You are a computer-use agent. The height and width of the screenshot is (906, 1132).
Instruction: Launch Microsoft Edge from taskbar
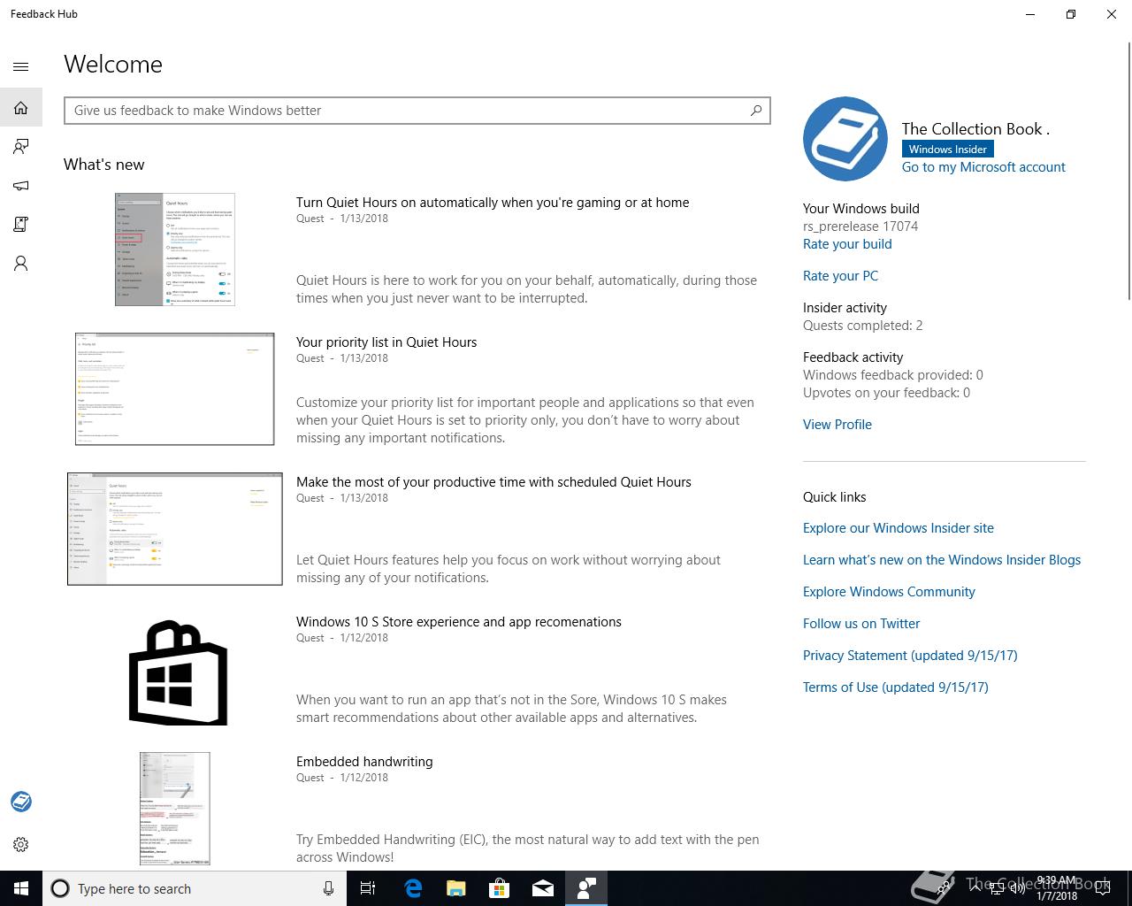click(x=412, y=888)
